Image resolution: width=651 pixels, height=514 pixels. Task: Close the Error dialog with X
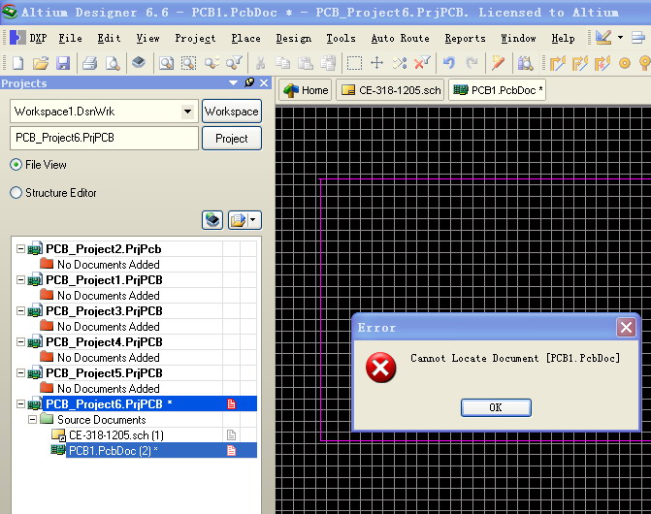(626, 328)
